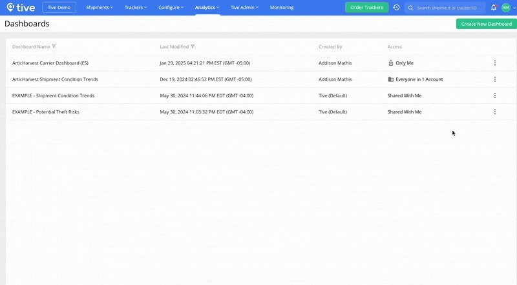Click the Create New Dashboard button
The width and height of the screenshot is (517, 285).
tap(486, 24)
